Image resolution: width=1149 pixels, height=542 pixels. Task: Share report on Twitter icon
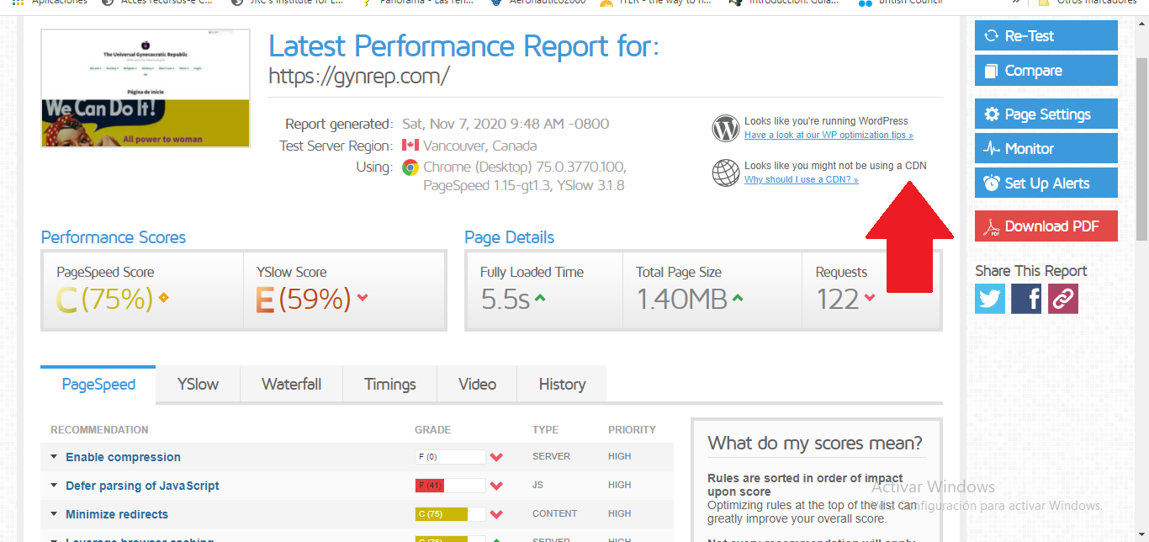(x=990, y=299)
